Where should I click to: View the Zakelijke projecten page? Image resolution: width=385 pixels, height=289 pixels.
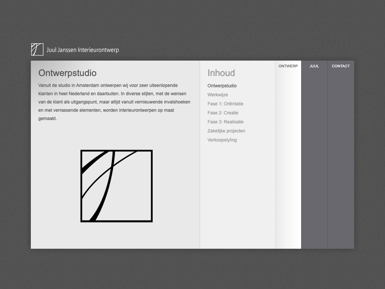226,131
